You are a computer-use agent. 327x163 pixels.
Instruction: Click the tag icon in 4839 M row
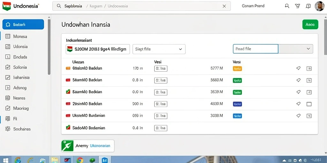click(299, 104)
